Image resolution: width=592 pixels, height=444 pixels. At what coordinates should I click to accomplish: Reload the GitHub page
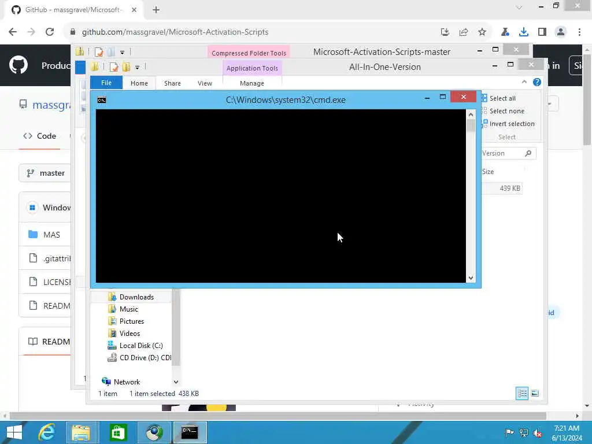[50, 32]
